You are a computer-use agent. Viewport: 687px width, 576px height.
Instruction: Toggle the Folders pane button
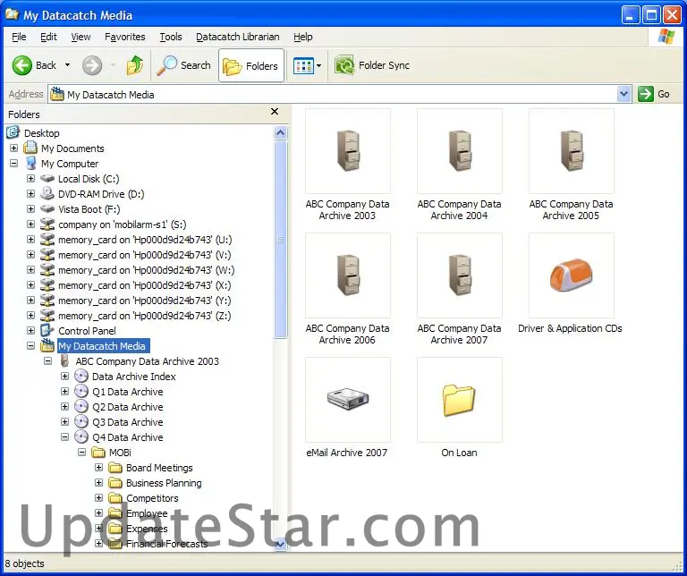tap(251, 65)
